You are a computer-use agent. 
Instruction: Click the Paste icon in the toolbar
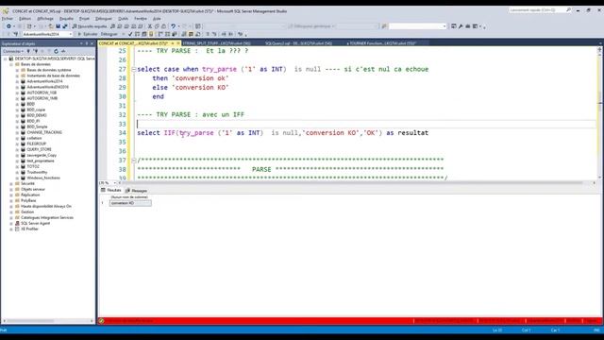[163, 26]
